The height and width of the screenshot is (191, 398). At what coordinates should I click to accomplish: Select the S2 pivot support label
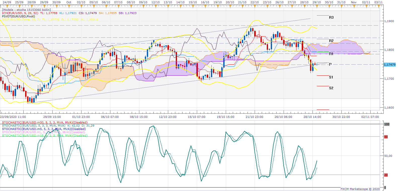click(x=331, y=88)
